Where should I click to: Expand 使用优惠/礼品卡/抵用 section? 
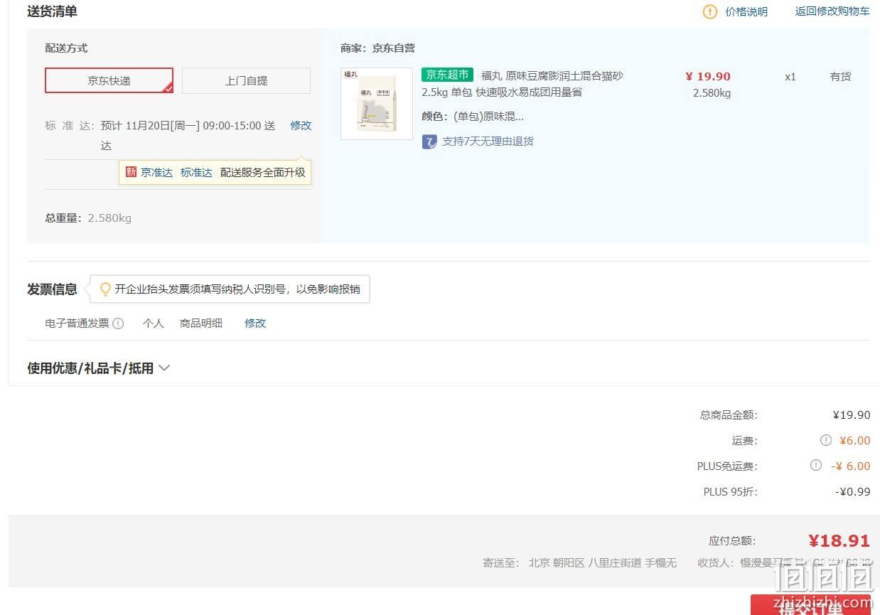(99, 368)
